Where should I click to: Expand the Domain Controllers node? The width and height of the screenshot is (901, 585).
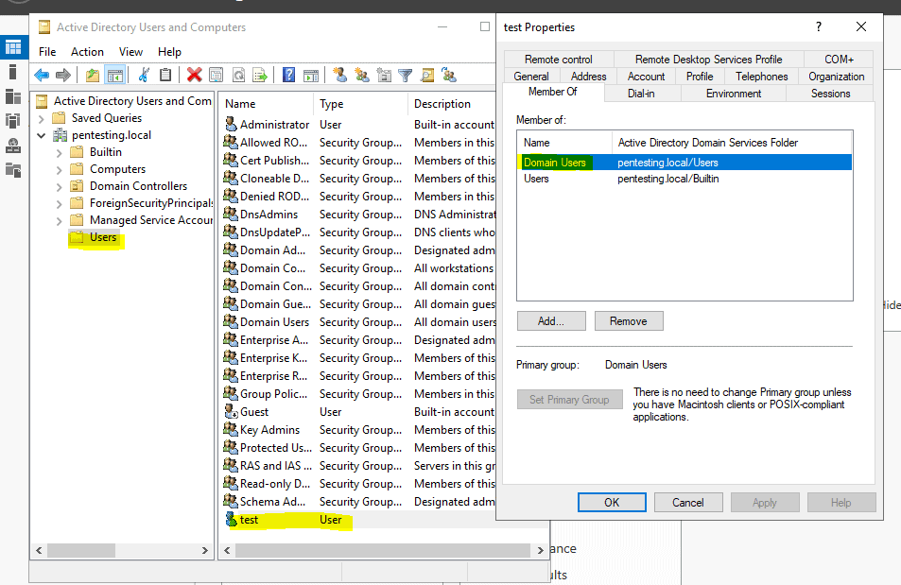pyautogui.click(x=60, y=187)
